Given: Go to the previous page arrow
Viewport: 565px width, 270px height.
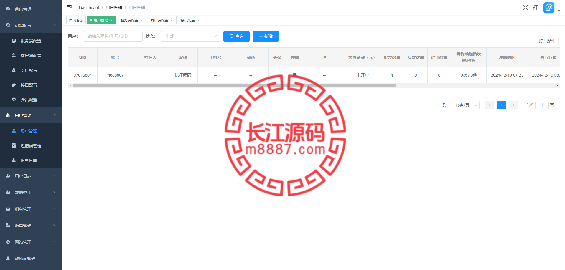Looking at the screenshot, I should pos(490,105).
